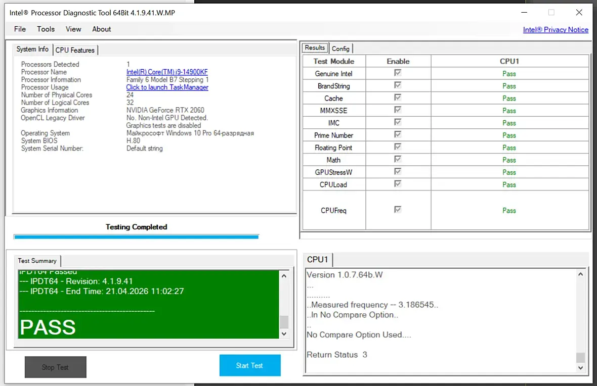Toggle the Cache test enable checkbox

[x=398, y=98]
